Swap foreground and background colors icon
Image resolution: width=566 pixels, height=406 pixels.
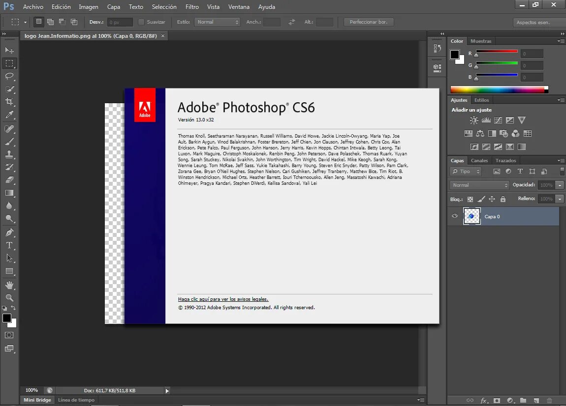pos(13,308)
